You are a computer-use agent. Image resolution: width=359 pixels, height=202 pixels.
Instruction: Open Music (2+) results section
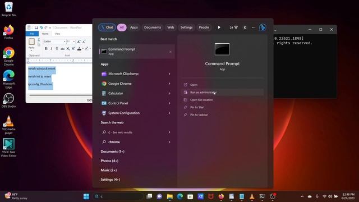[108, 170]
